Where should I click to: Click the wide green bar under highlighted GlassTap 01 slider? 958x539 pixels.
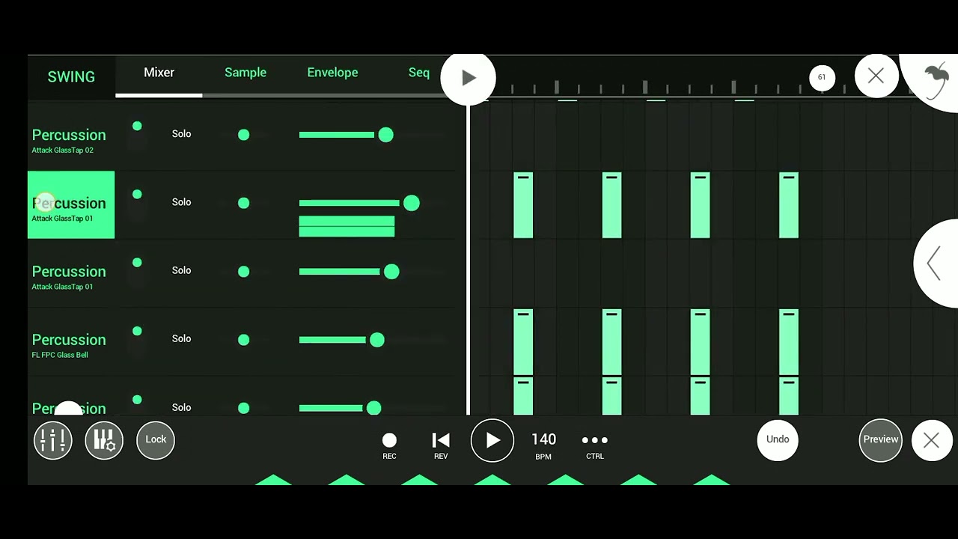(347, 226)
